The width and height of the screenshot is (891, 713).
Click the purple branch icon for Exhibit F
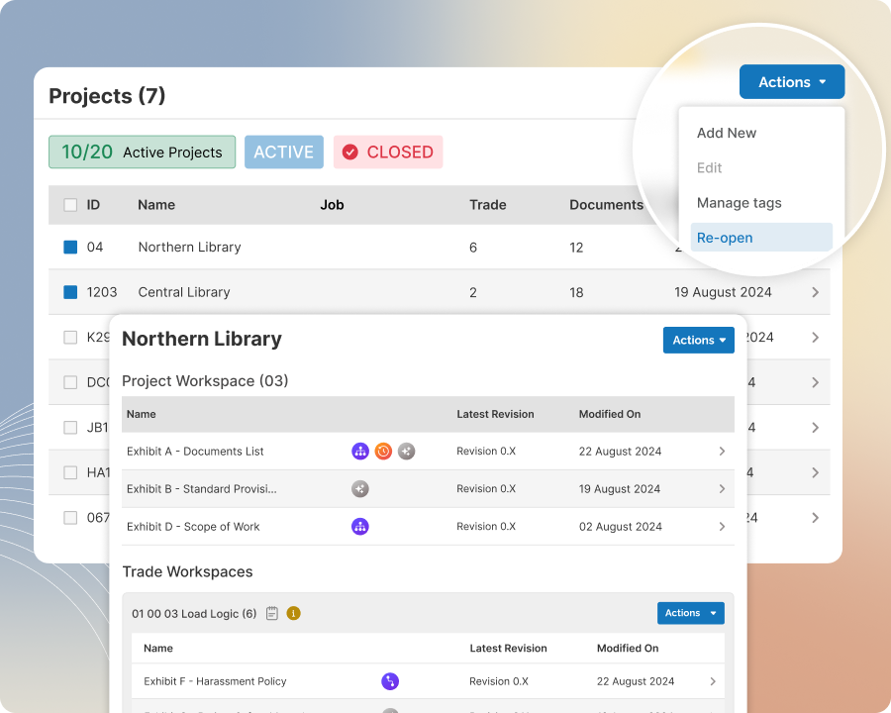pyautogui.click(x=390, y=681)
